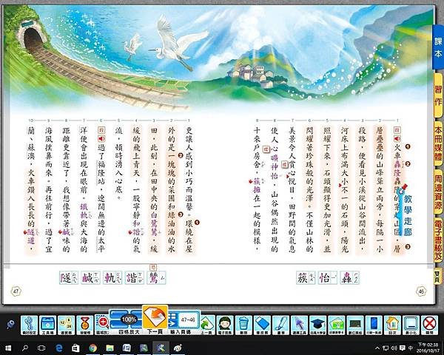
Task: Select the paintbrush pen tool
Action: (280, 325)
